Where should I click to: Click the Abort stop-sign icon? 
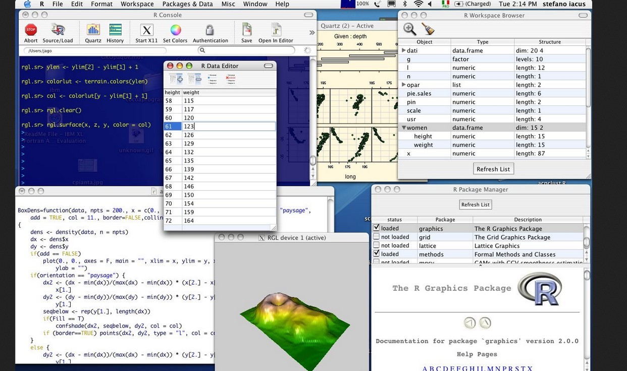tap(31, 30)
